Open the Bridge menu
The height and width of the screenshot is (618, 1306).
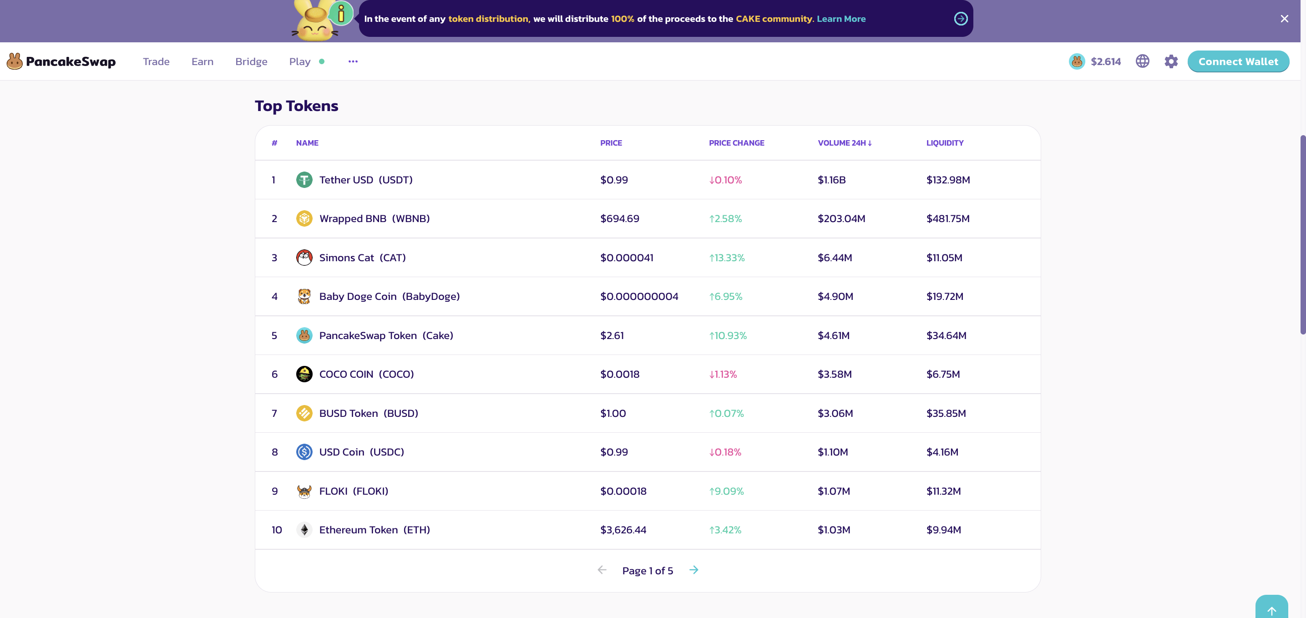(251, 61)
